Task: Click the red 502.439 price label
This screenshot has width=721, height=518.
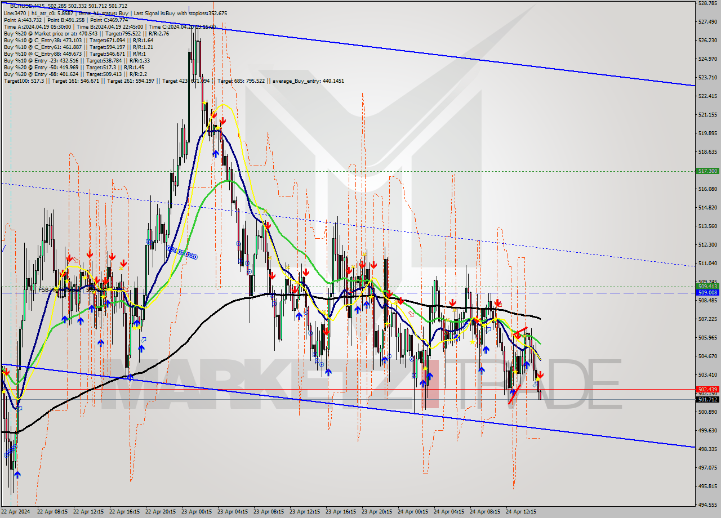Action: pos(707,389)
